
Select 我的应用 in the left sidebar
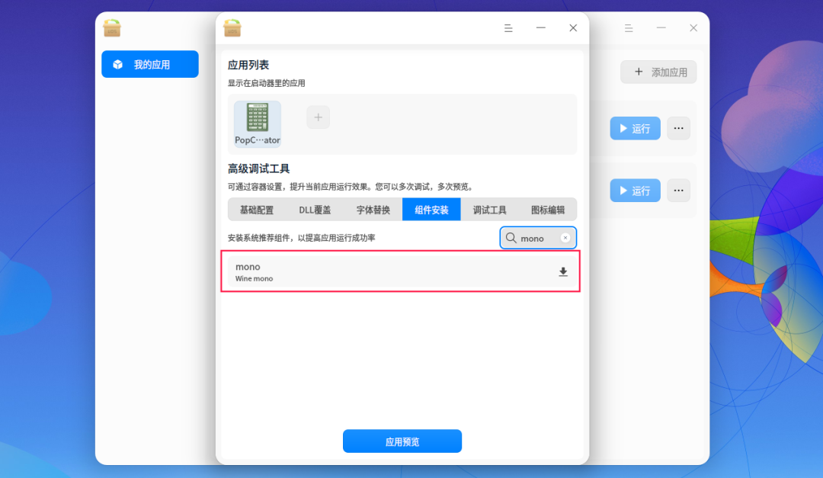tap(149, 64)
